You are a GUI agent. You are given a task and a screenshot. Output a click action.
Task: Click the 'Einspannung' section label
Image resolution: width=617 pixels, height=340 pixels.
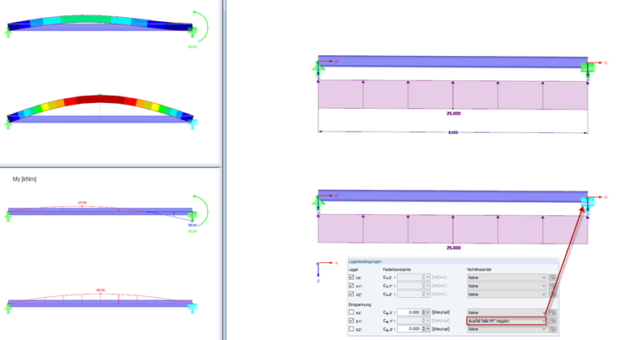click(x=360, y=304)
